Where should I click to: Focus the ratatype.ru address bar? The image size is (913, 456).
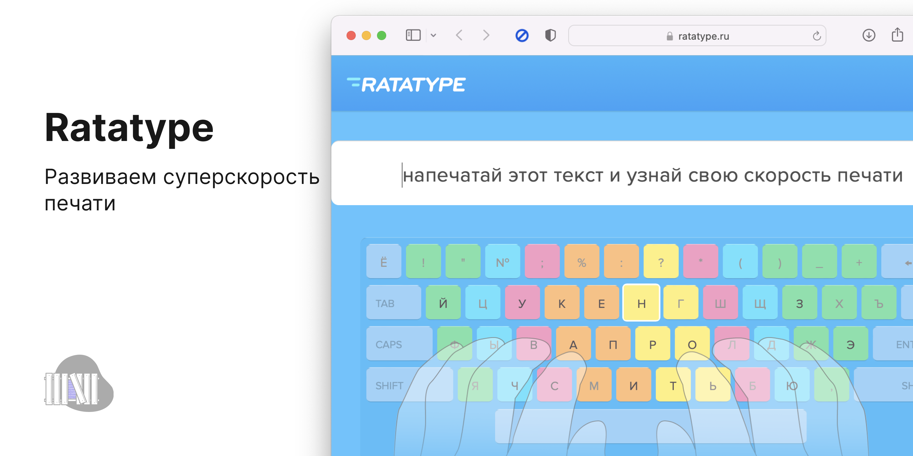pos(697,36)
